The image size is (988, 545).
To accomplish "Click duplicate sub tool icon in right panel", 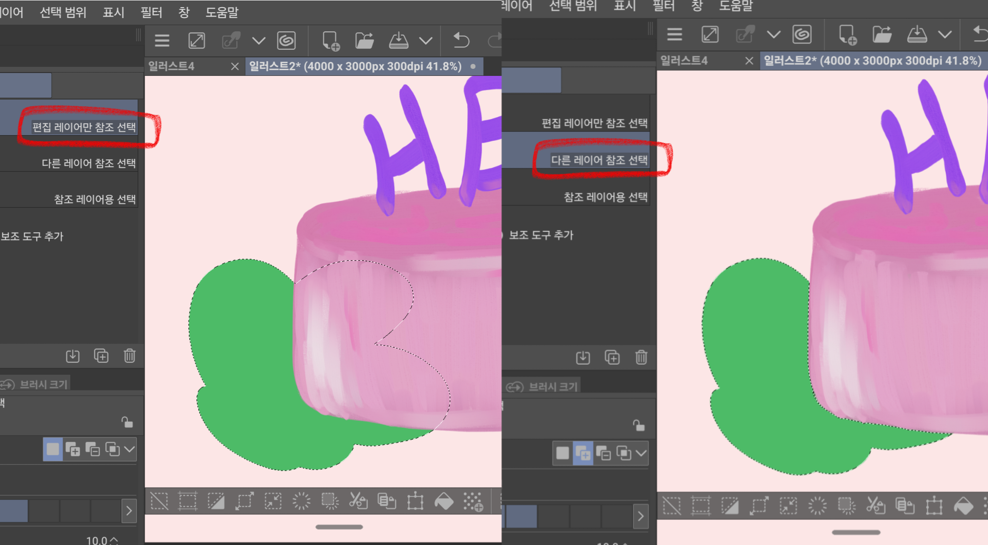I will pos(612,357).
